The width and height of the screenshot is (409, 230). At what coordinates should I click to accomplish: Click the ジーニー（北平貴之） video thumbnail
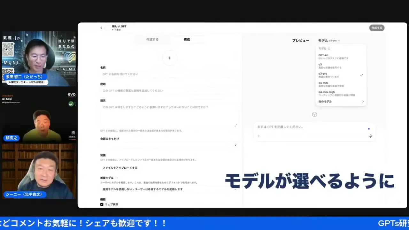click(x=39, y=171)
